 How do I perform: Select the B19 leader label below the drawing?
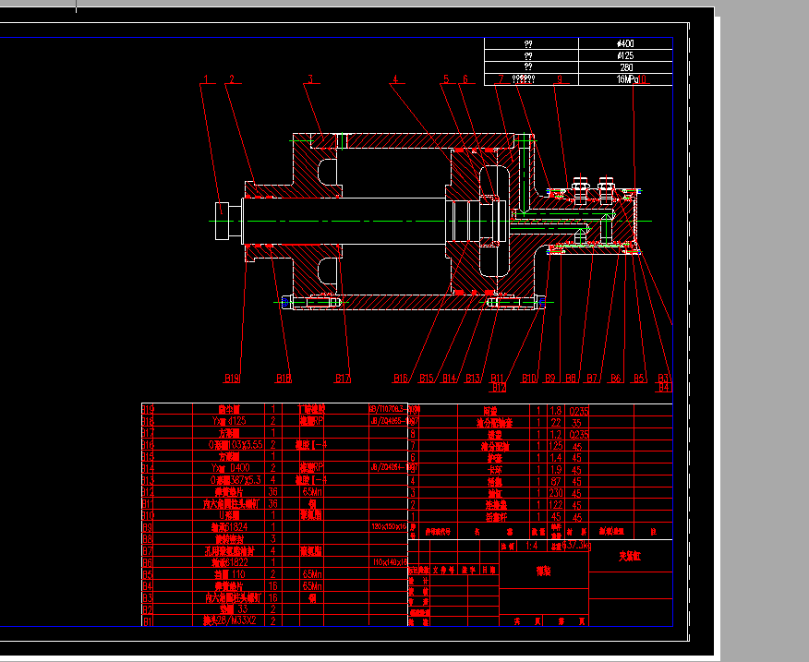tap(232, 379)
